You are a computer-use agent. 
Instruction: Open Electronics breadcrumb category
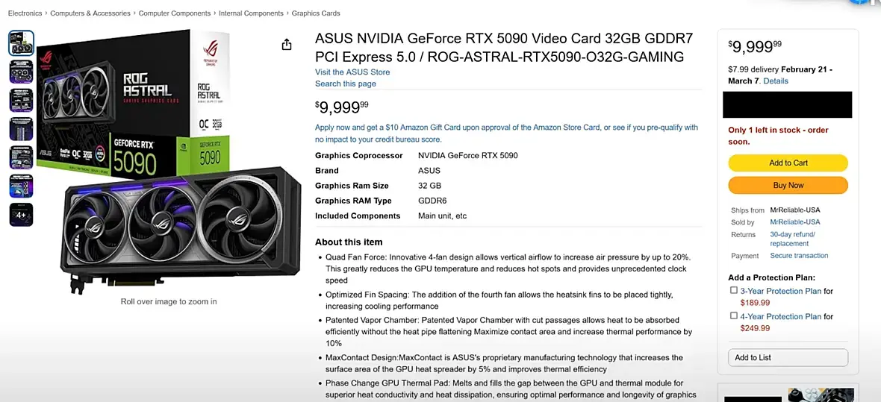(x=25, y=13)
